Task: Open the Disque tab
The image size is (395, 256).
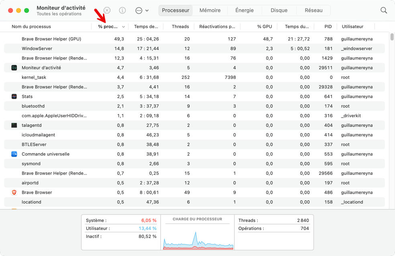Action: point(279,10)
